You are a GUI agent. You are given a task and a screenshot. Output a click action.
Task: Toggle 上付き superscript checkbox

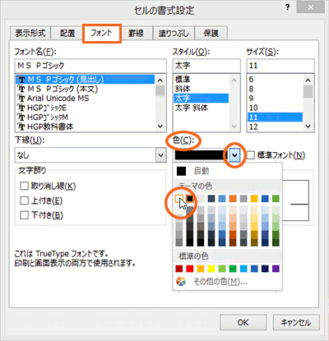[x=24, y=200]
